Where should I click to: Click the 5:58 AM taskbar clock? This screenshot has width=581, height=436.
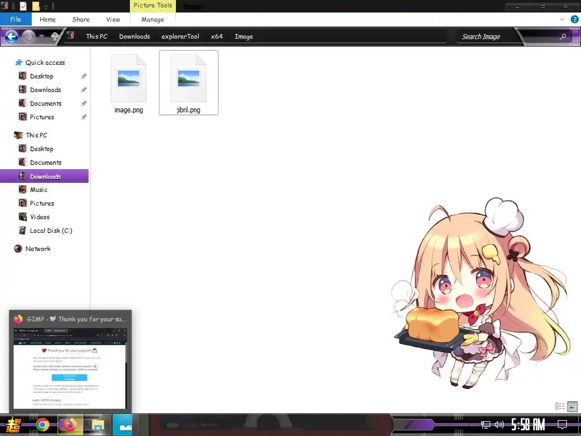(x=528, y=425)
